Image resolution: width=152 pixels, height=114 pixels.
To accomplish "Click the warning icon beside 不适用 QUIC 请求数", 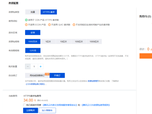I will pyautogui.click(x=49, y=25).
